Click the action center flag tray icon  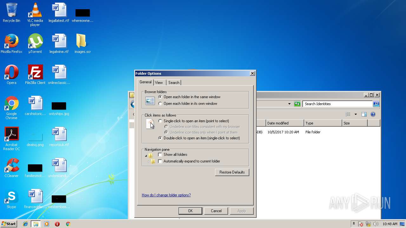361,224
